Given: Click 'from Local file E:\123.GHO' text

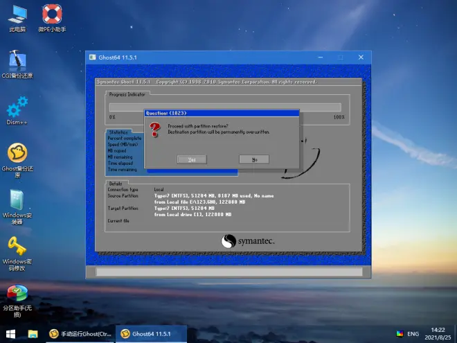Looking at the screenshot, I should pos(199,202).
